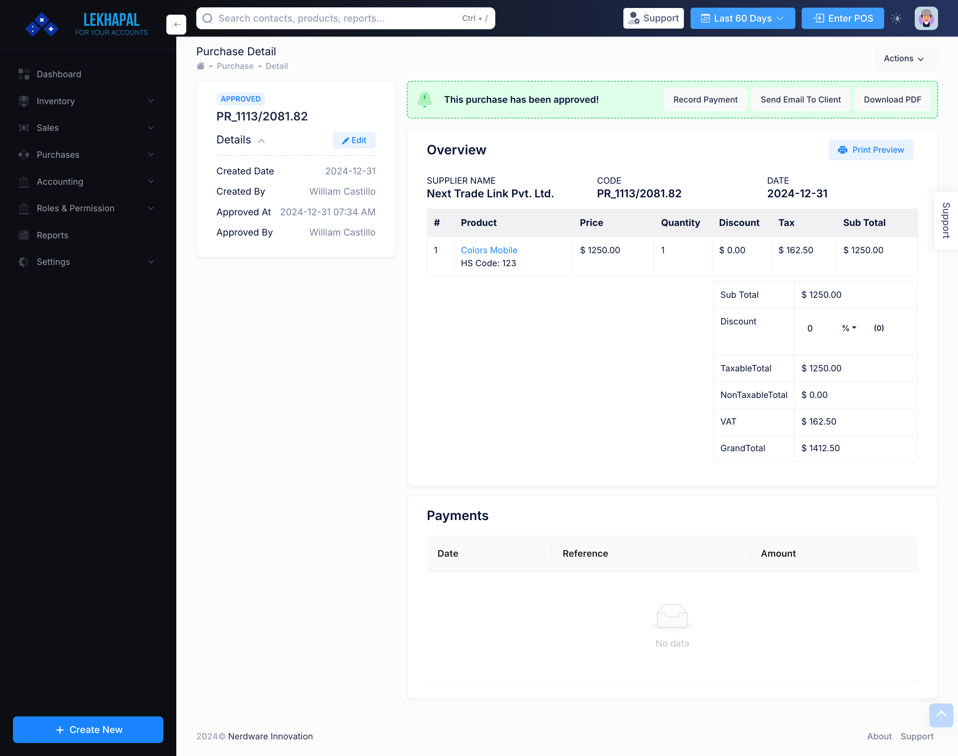Select the Reports sidebar icon

coord(24,235)
